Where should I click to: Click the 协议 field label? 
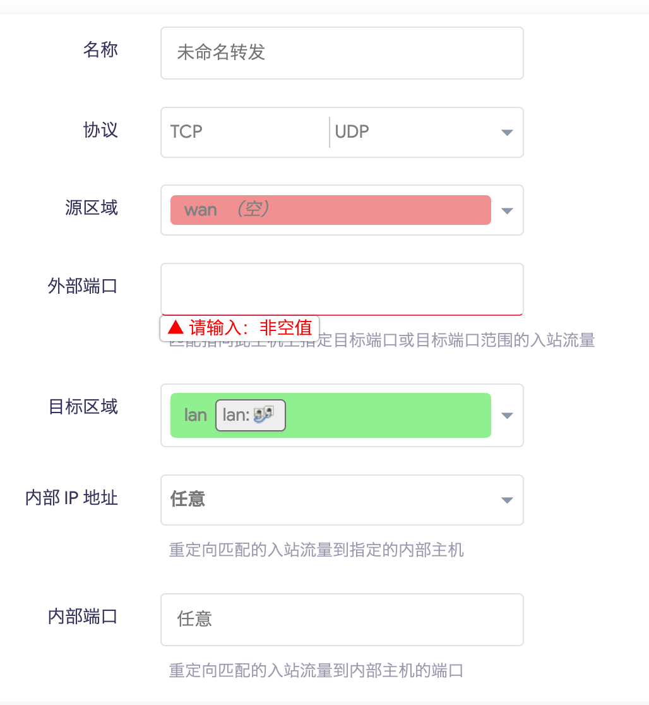(100, 130)
